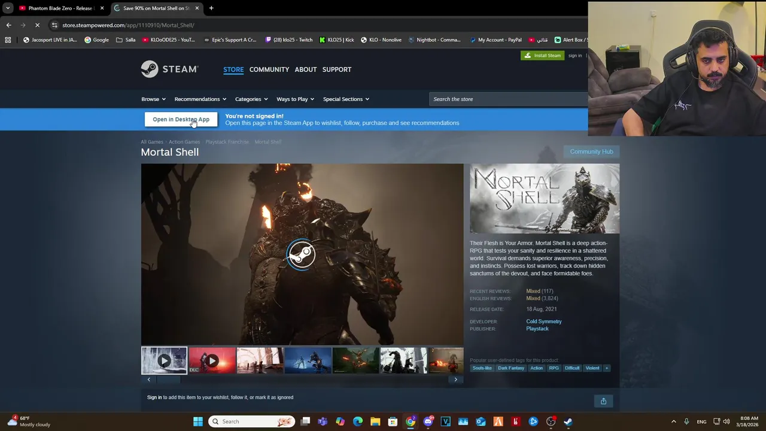Click the Install Steam button
Image resolution: width=766 pixels, height=431 pixels.
click(x=542, y=56)
